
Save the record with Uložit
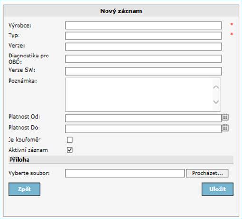(x=217, y=189)
